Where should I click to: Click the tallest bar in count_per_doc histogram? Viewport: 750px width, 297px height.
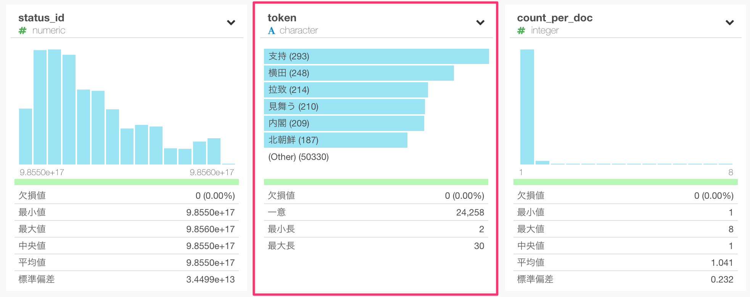527,107
